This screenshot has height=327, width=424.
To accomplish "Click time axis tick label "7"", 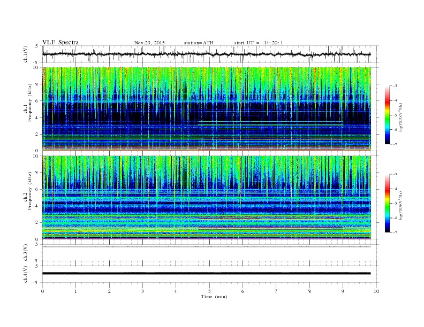I will coord(276,291).
